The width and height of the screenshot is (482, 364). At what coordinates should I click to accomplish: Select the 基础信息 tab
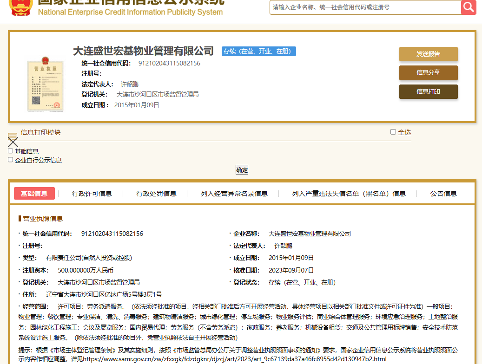(34, 194)
